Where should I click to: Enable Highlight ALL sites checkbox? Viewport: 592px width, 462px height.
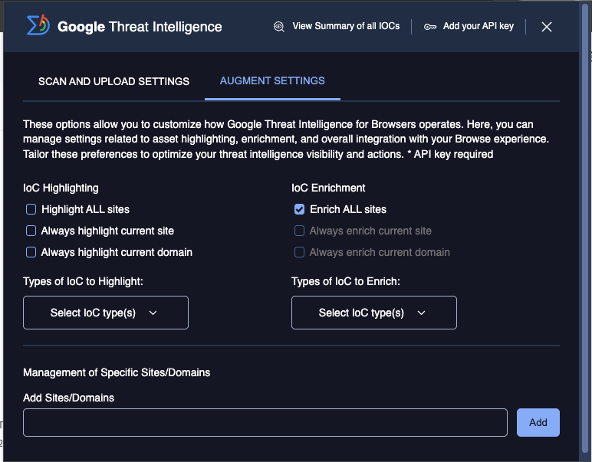[x=31, y=209]
